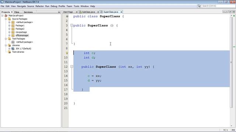
Task: Minimize the Projects window group
Action: [x=59, y=12]
